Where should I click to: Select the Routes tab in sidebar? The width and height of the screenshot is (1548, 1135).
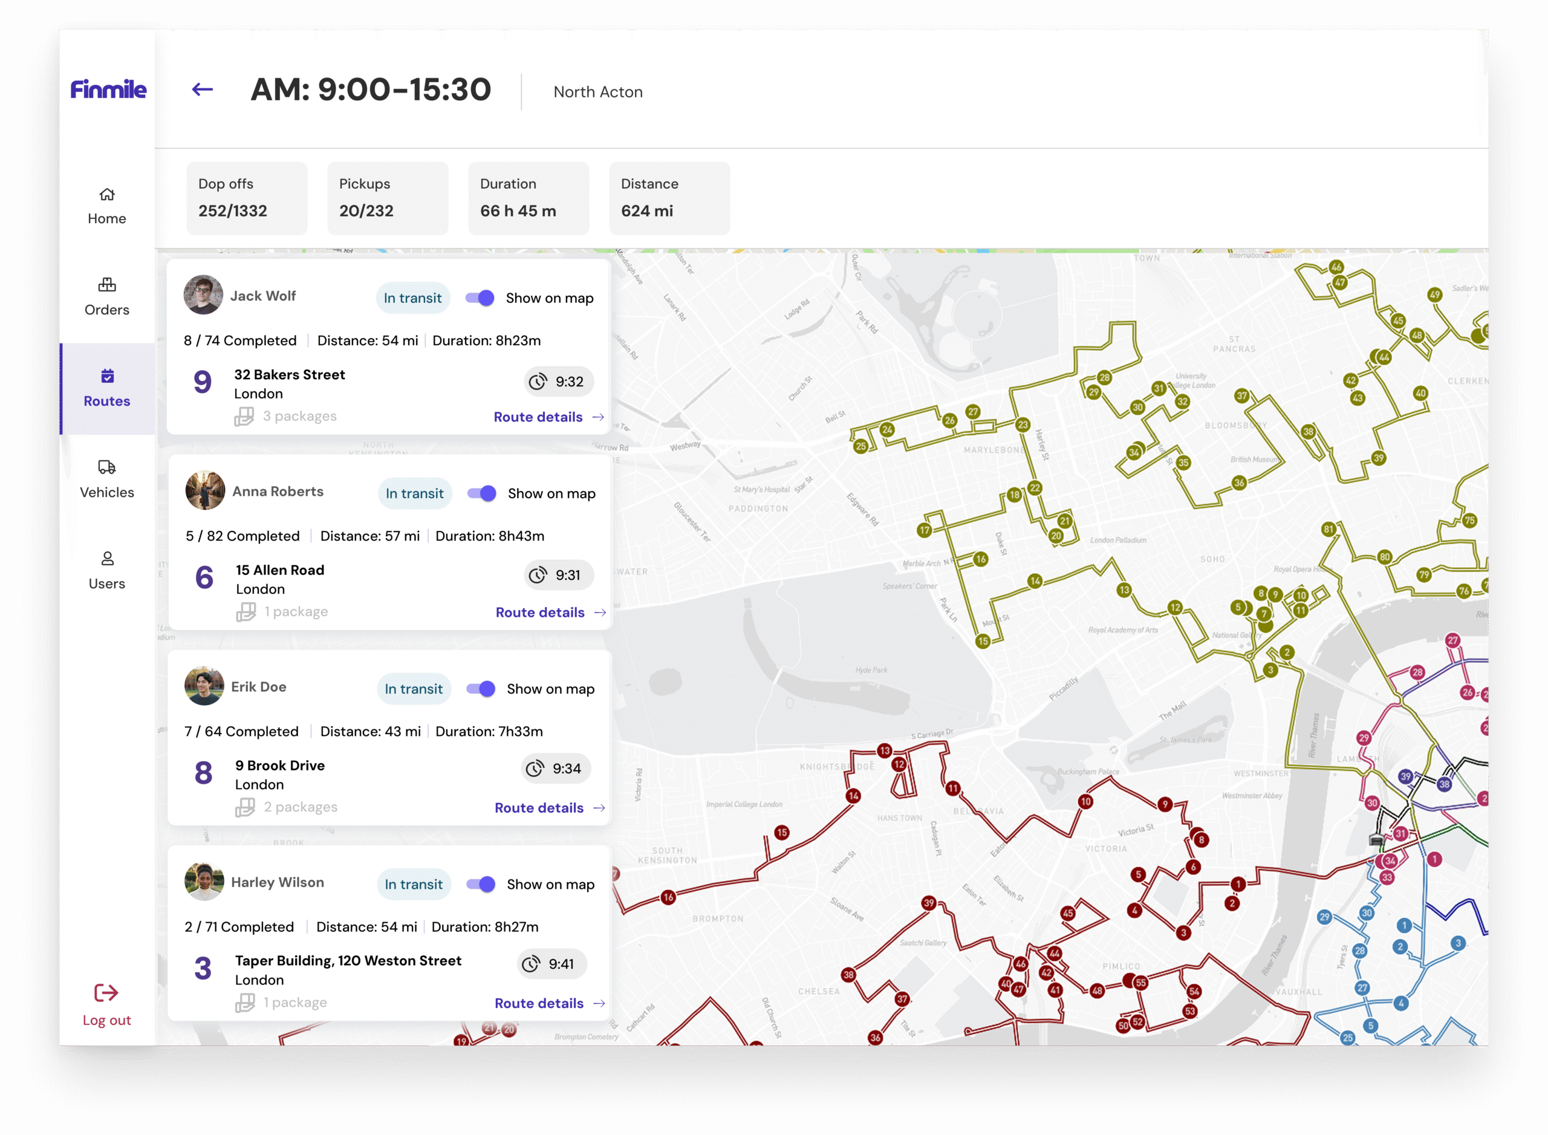[106, 388]
